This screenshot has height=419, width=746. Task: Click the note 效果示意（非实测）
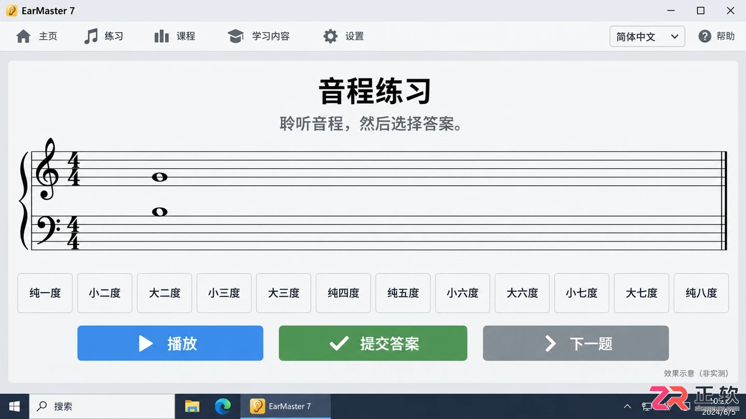696,373
